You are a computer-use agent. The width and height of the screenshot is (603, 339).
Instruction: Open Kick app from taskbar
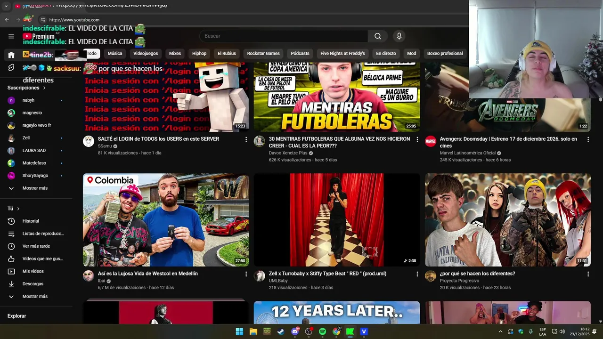(350, 331)
